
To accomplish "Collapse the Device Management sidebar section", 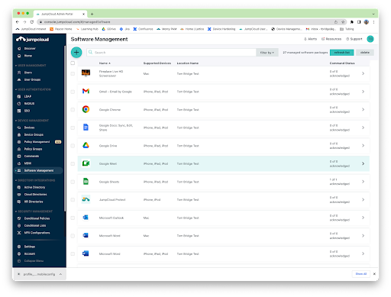I will point(32,121).
